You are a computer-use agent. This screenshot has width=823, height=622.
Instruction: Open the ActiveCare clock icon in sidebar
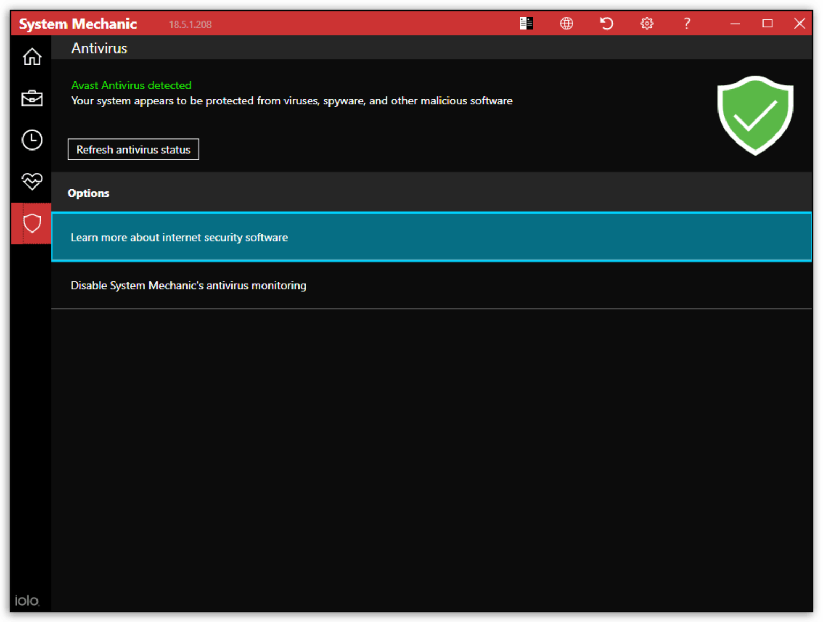pos(32,140)
